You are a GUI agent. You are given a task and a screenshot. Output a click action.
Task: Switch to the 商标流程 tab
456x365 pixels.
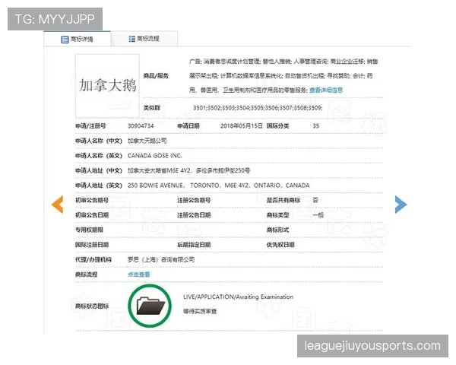(x=144, y=39)
